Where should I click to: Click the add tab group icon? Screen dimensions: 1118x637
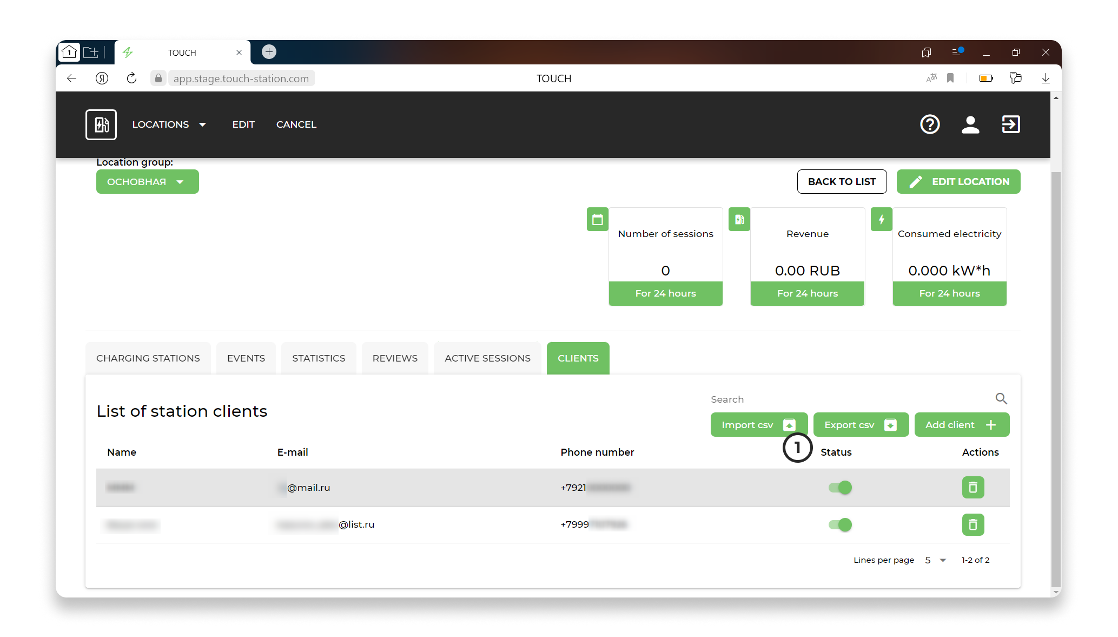click(91, 52)
